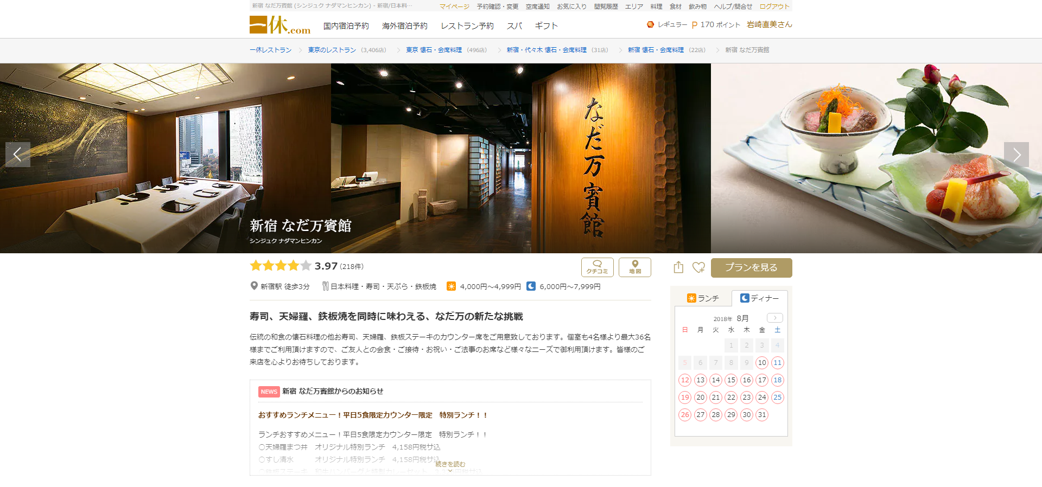The height and width of the screenshot is (487, 1042).
Task: Open 東京のレストラン breadcrumb
Action: 332,50
